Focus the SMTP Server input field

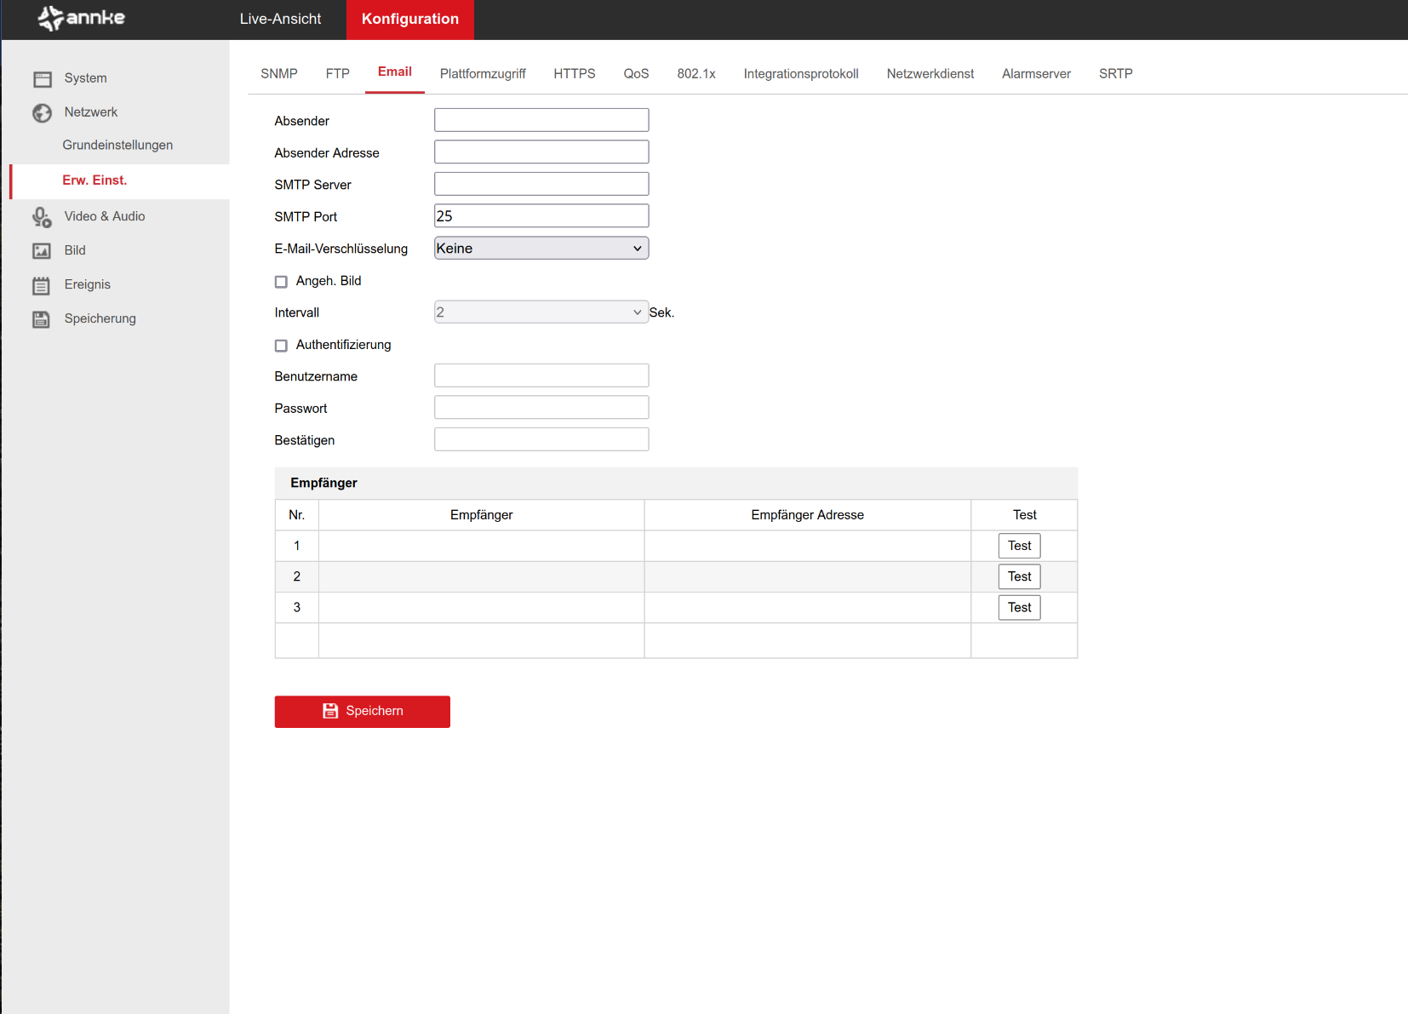[541, 184]
